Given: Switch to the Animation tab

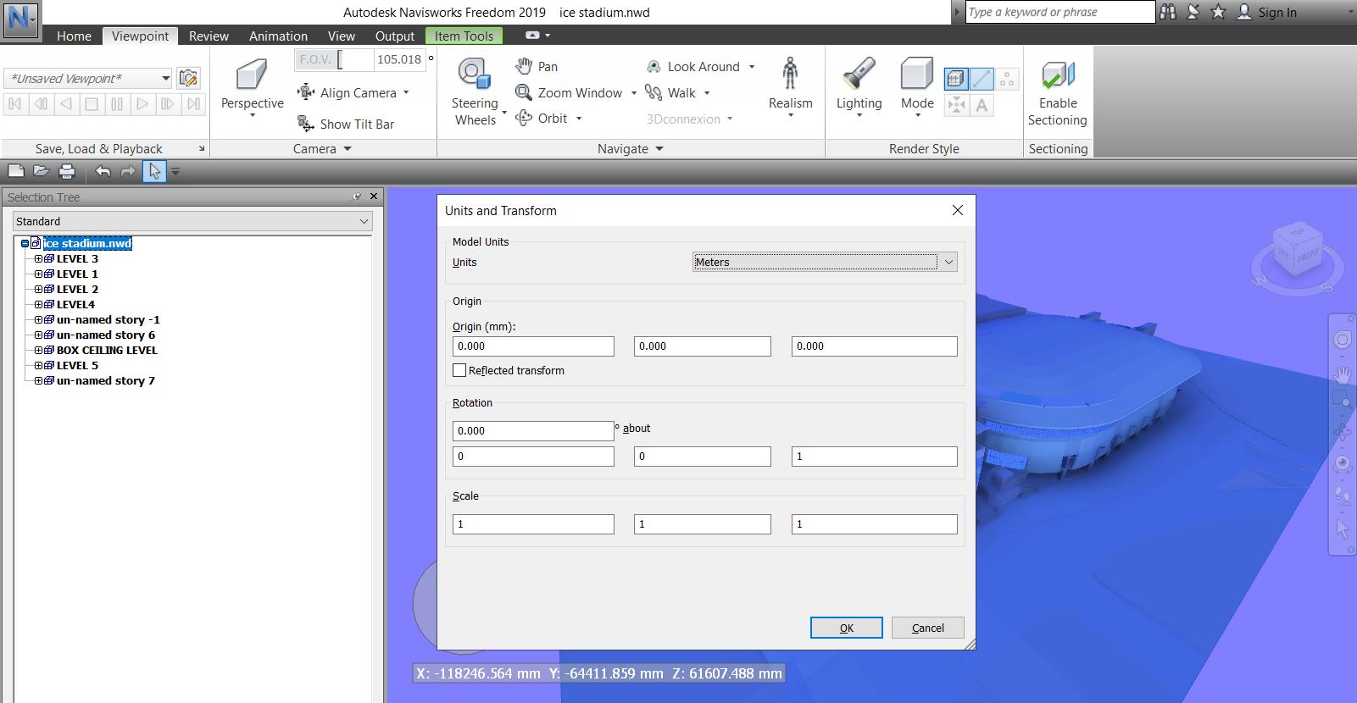Looking at the screenshot, I should pyautogui.click(x=278, y=36).
